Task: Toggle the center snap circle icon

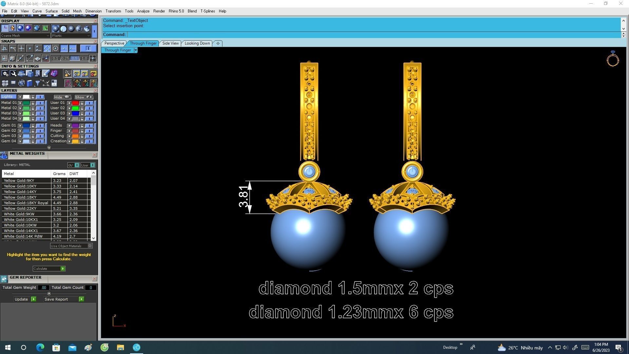Action: (x=55, y=49)
